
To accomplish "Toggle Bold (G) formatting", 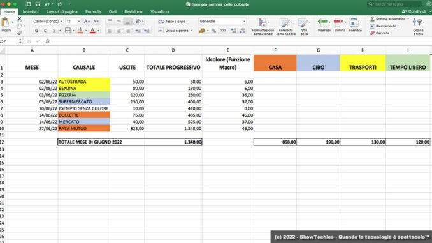I will coord(36,31).
